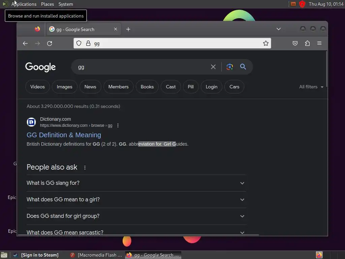Open GG Definition & Meaning result
345x259 pixels.
point(64,135)
